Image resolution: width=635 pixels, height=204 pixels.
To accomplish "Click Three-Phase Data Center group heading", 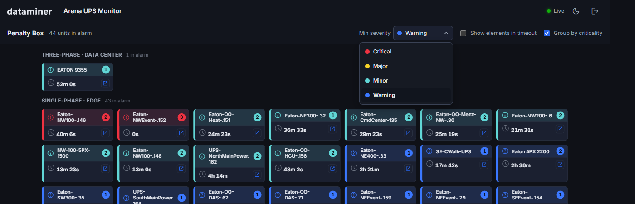I will pos(82,55).
